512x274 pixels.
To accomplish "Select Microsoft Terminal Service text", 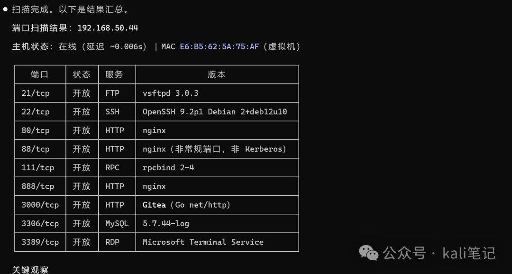I will 203,242.
